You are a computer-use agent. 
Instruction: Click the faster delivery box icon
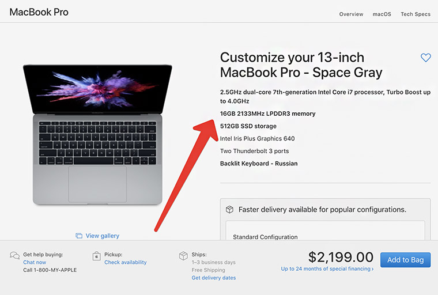click(229, 210)
